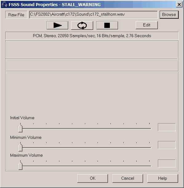Click the Maximum Volume slider thumb
Image resolution: width=184 pixels, height=188 pixels.
coord(20,166)
